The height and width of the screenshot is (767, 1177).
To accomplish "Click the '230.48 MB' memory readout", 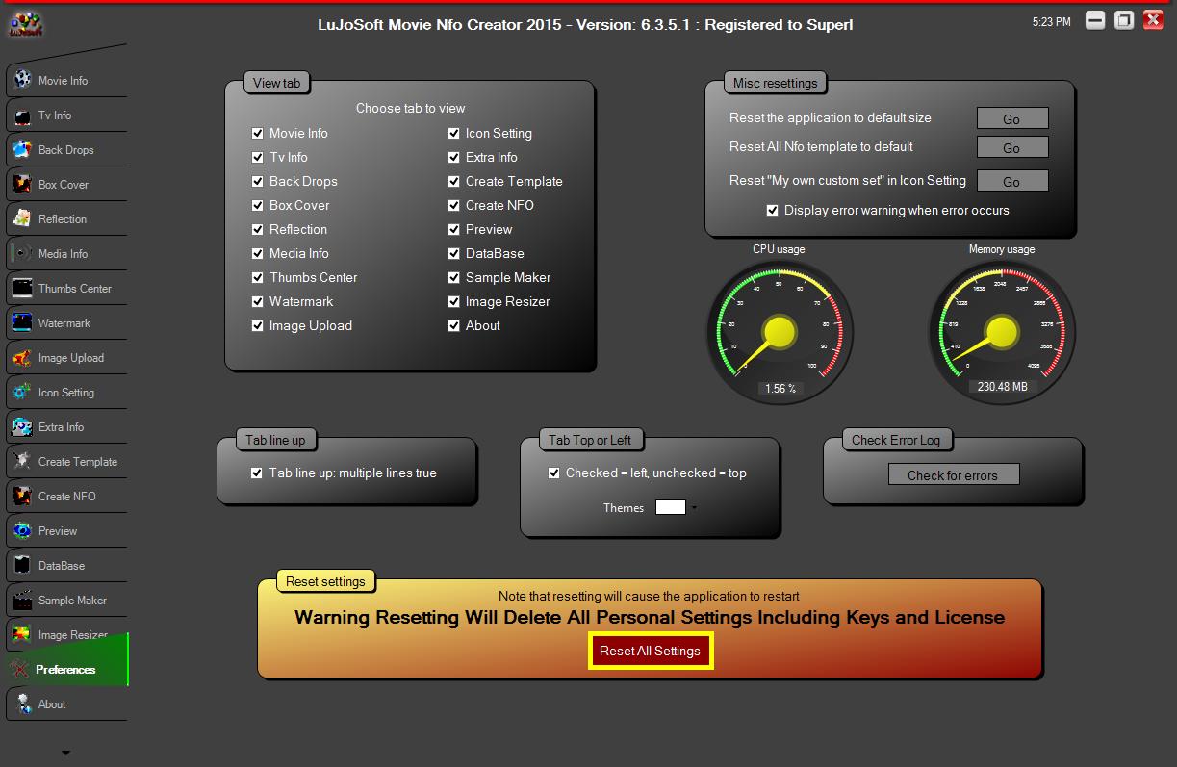I will pyautogui.click(x=1002, y=387).
